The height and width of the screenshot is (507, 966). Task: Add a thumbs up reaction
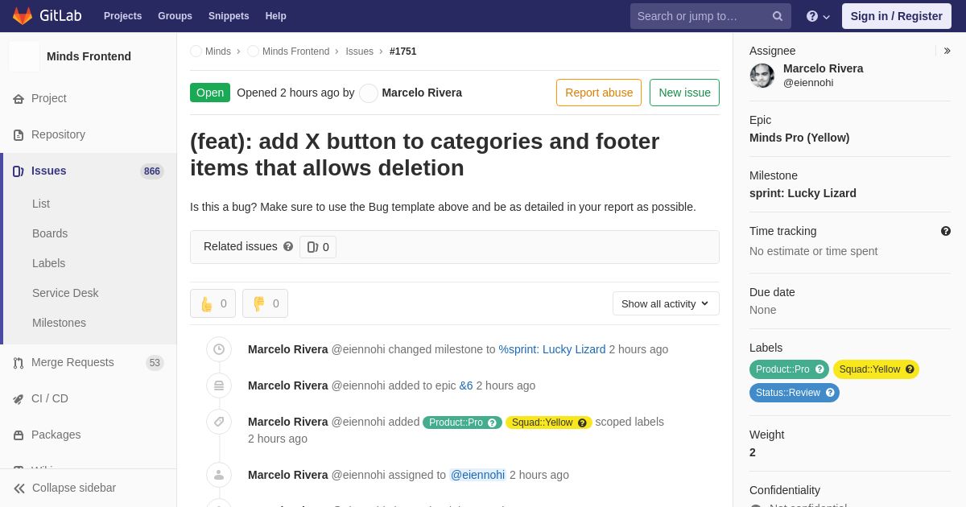[x=213, y=303]
